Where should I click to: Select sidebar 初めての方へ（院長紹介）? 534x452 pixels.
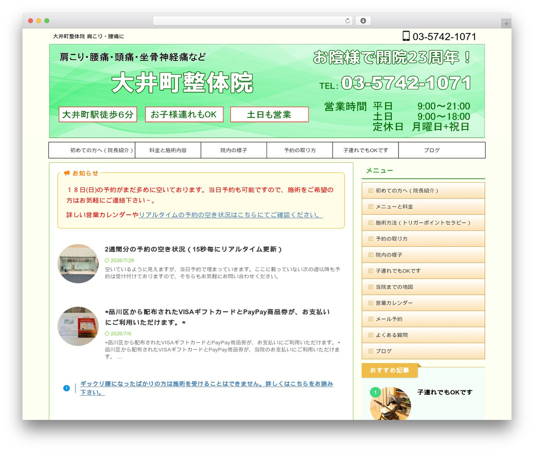[x=423, y=191]
